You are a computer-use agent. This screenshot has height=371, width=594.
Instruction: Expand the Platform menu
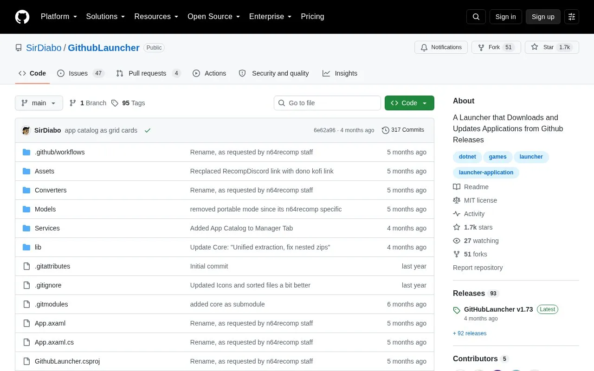(x=59, y=17)
